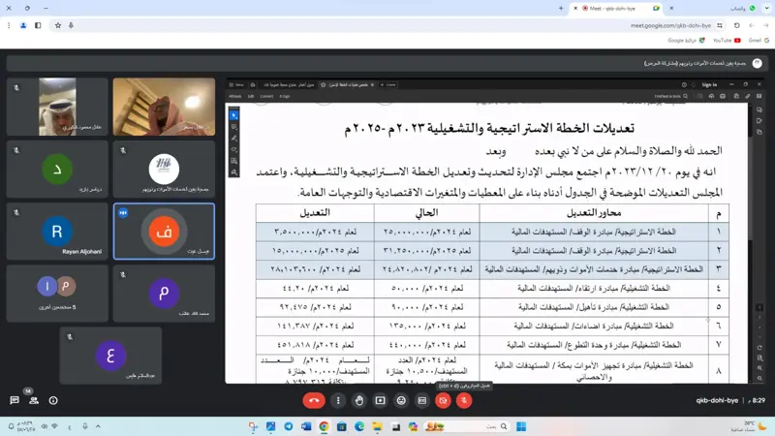Select the purple ع participant tile
The image size is (775, 436).
pyautogui.click(x=110, y=356)
